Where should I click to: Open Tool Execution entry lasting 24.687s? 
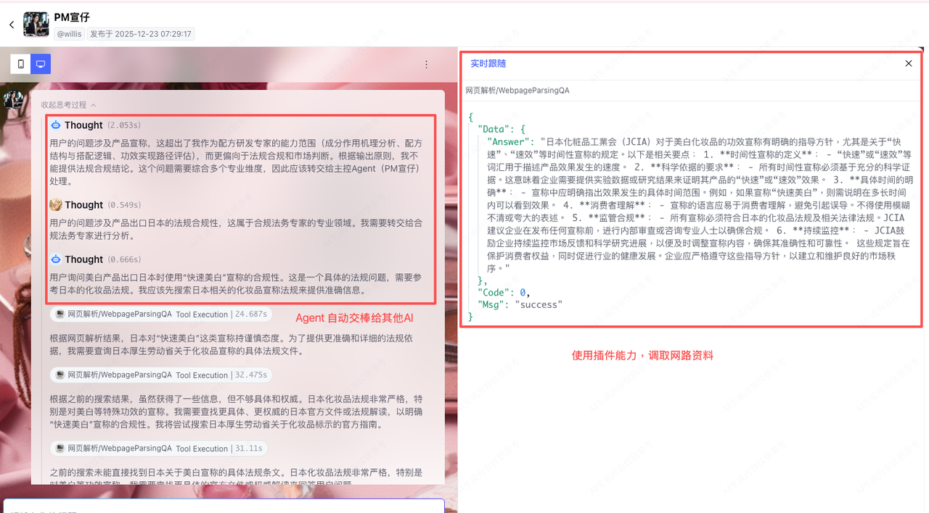pyautogui.click(x=162, y=314)
